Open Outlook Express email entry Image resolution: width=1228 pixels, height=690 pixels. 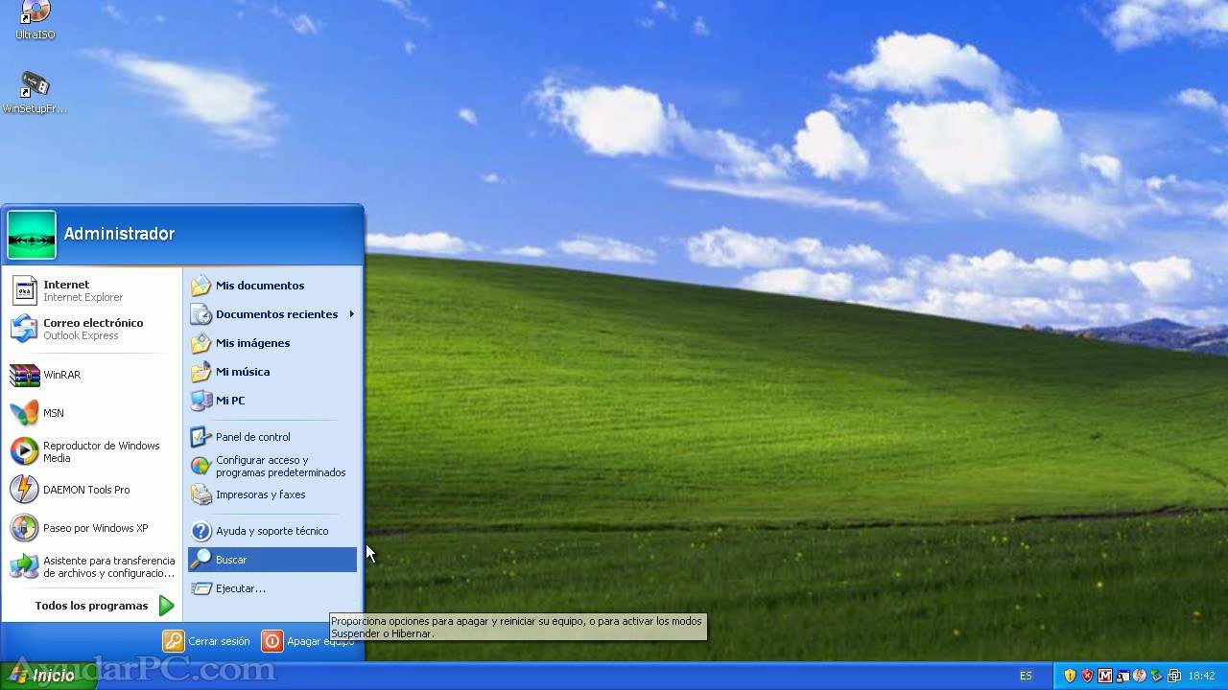92,329
